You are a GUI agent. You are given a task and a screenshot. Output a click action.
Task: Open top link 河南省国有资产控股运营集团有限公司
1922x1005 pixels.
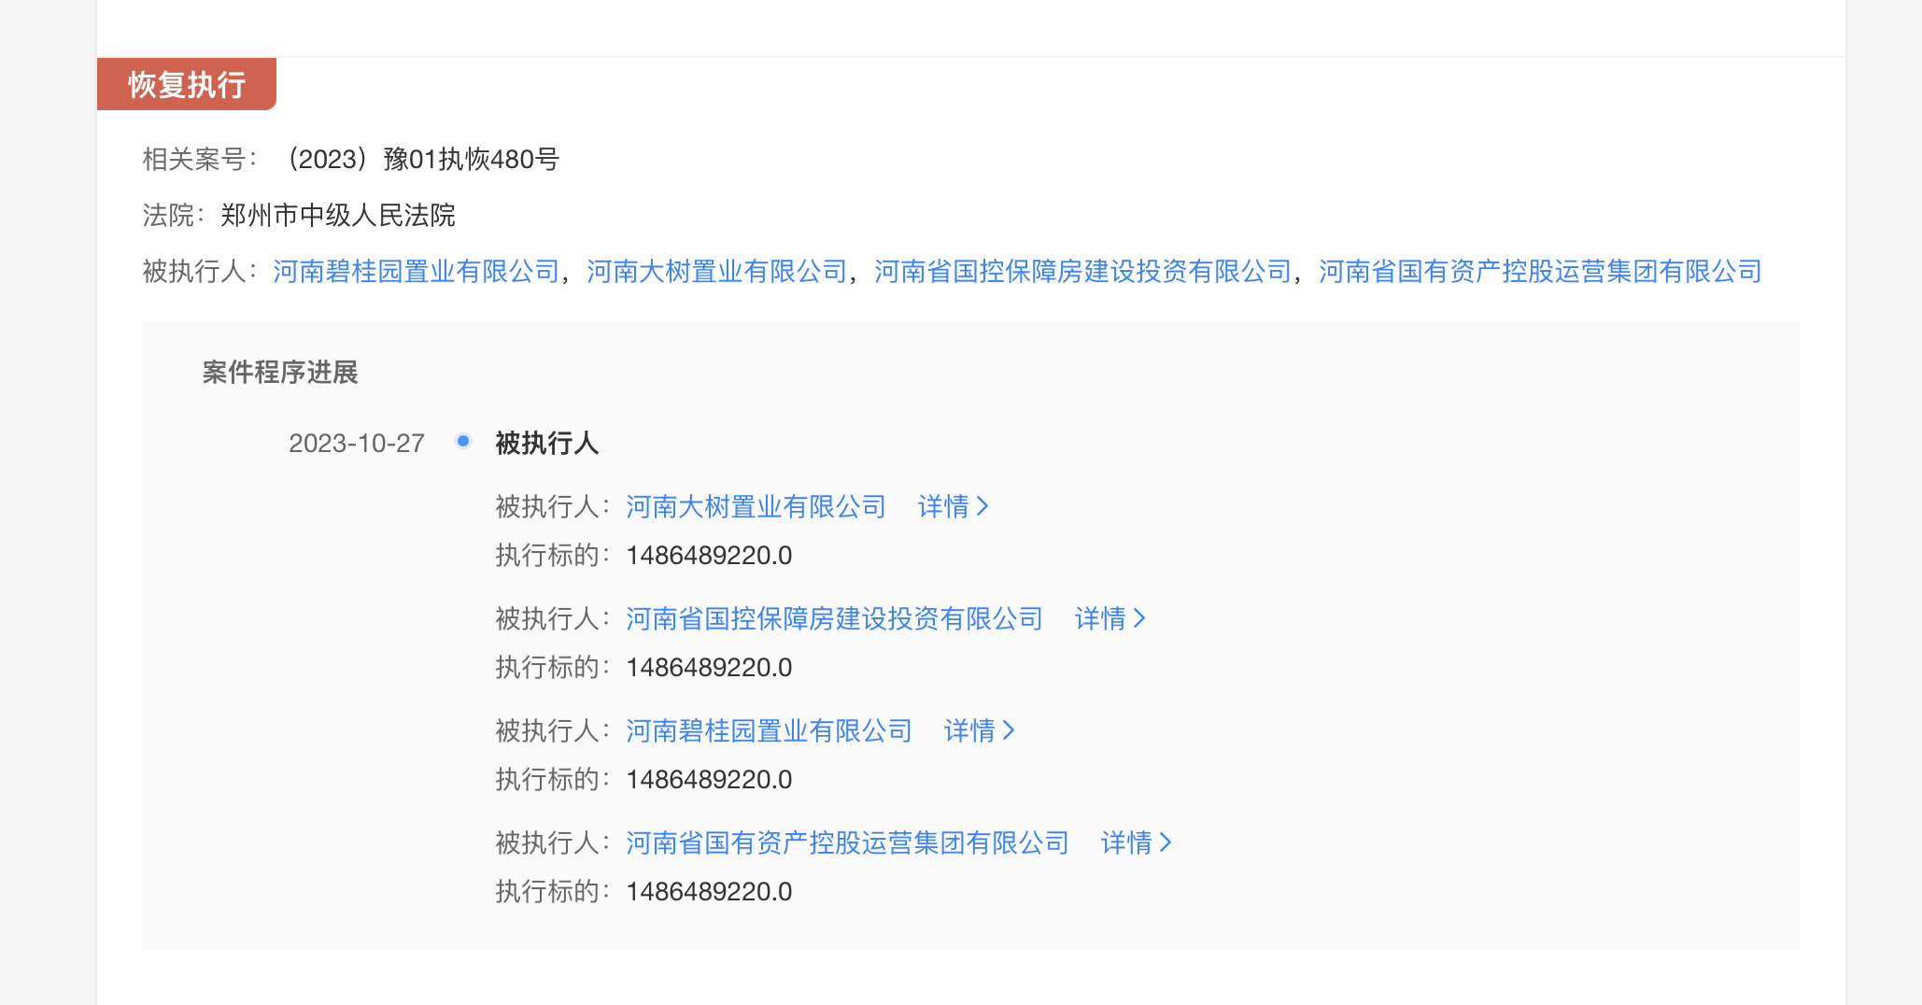(x=1538, y=271)
